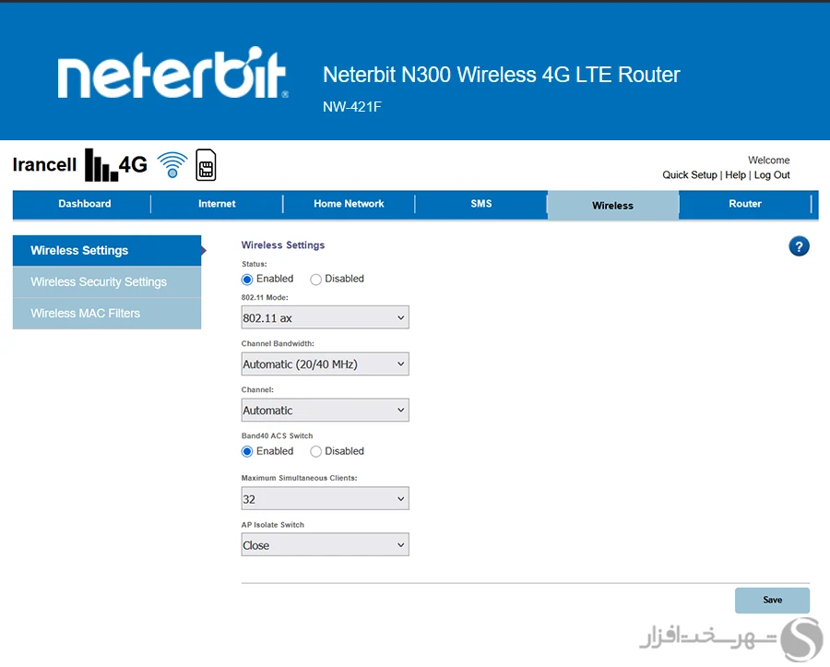Open the AP Isolate Switch dropdown
This screenshot has height=667, width=830.
click(325, 544)
